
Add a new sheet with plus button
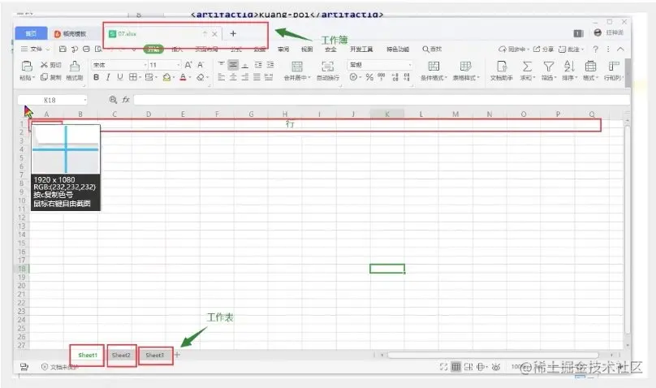[177, 355]
